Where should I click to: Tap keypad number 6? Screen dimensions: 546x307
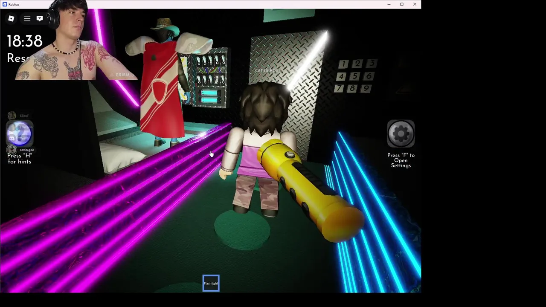(369, 76)
